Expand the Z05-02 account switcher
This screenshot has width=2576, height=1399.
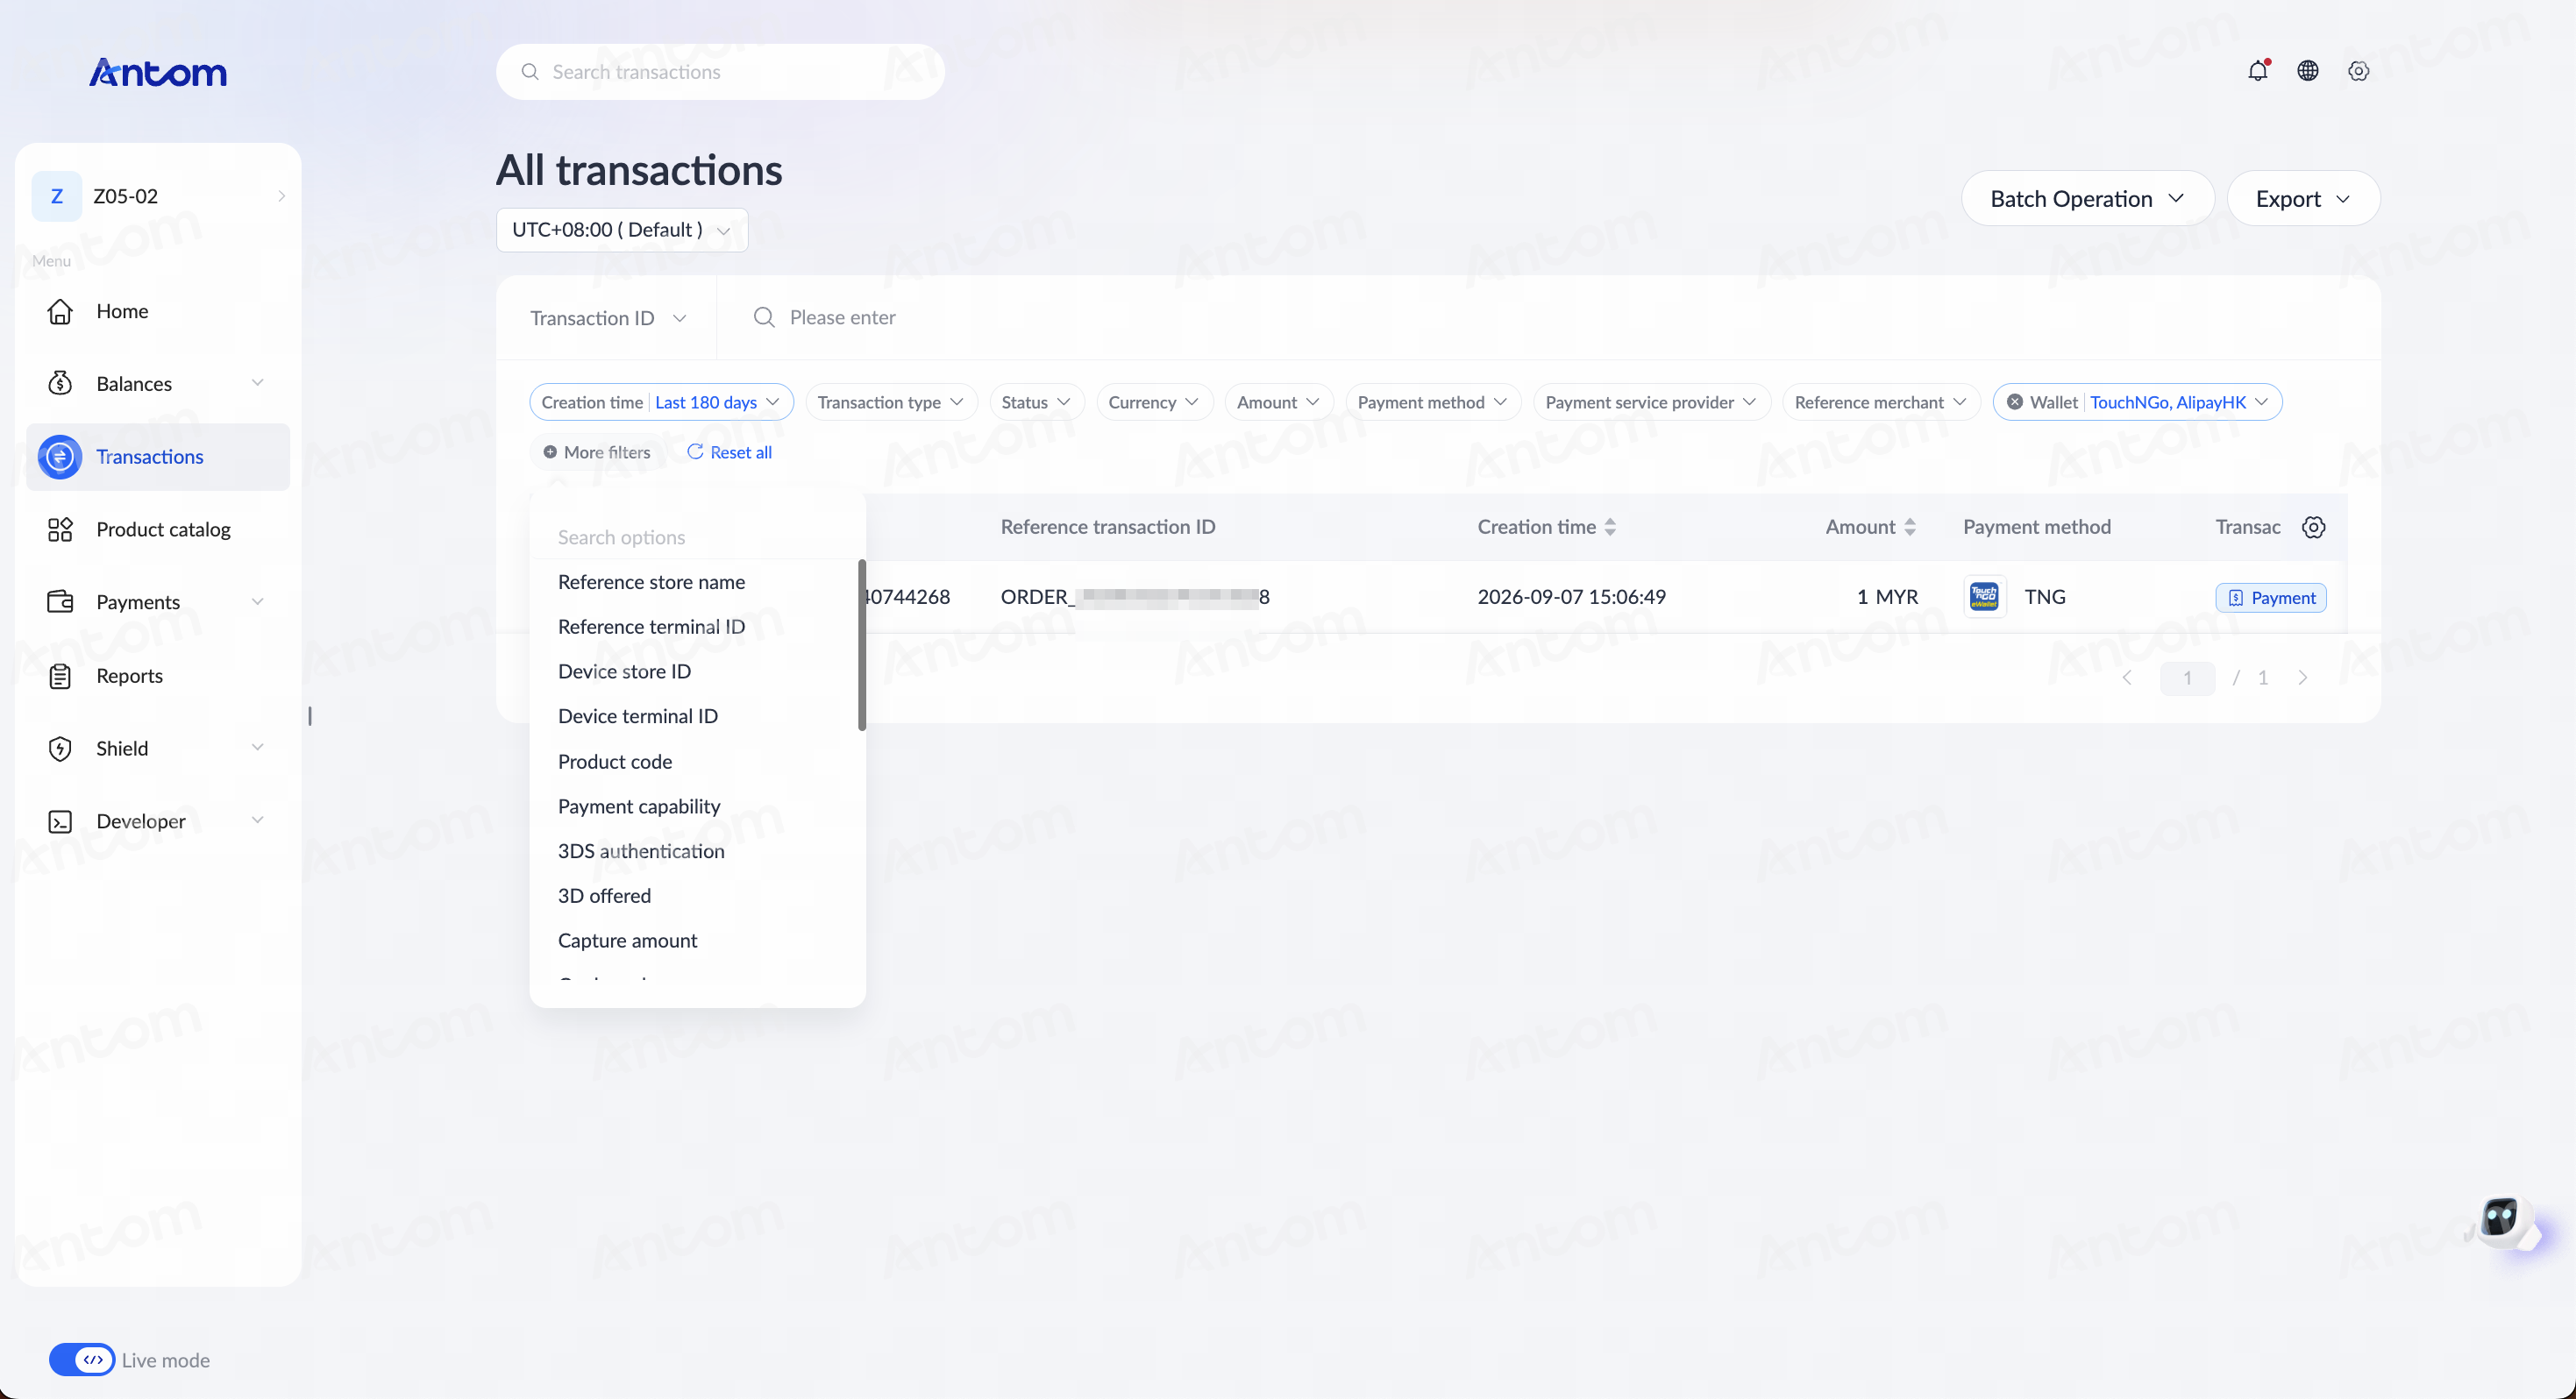[x=159, y=196]
